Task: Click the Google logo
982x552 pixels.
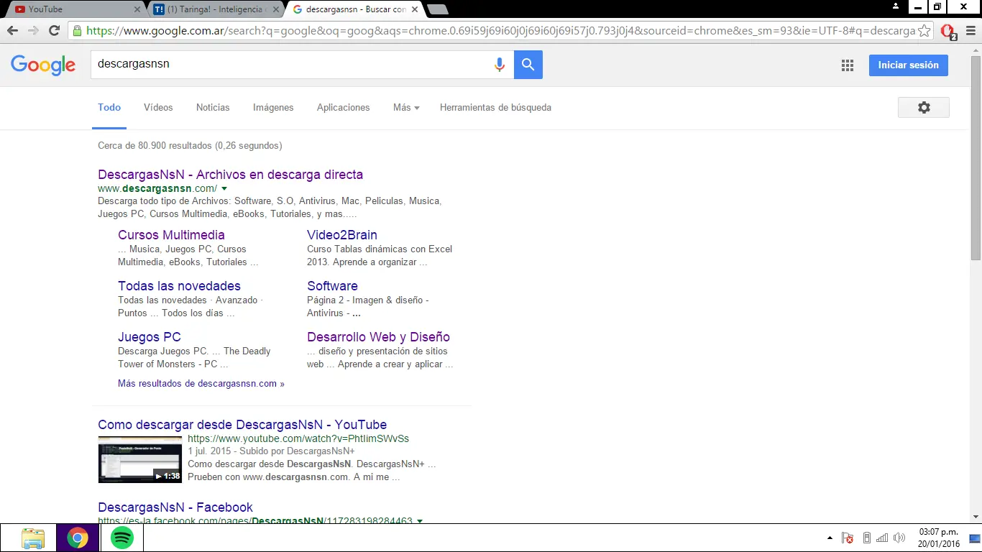Action: pyautogui.click(x=43, y=65)
